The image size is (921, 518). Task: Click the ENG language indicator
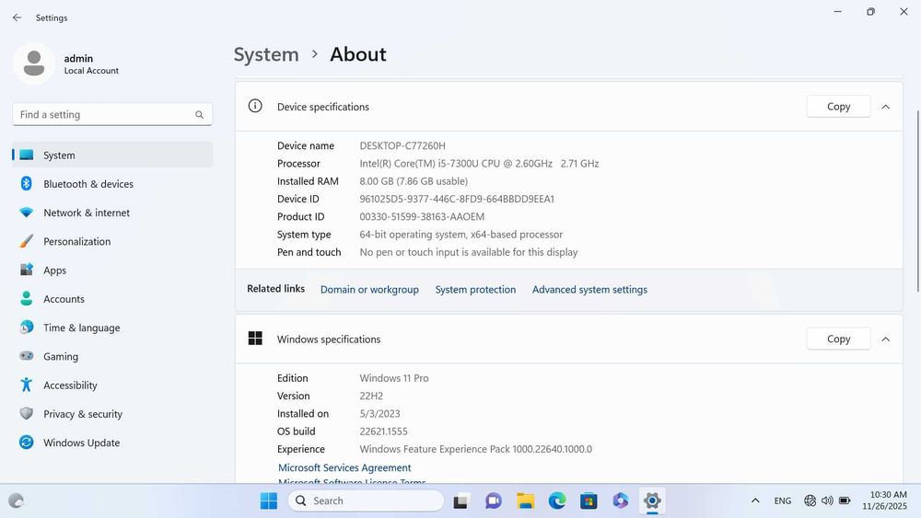[782, 501]
